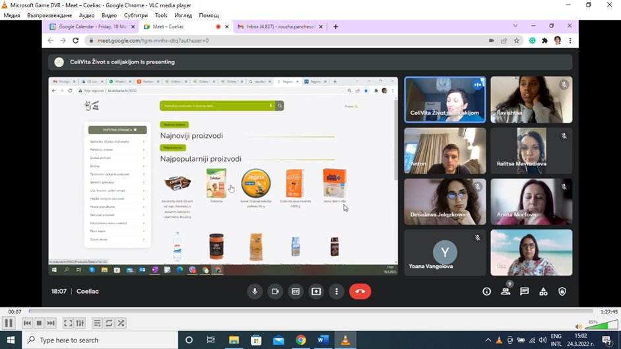Open the Субтитри menu

[x=136, y=15]
